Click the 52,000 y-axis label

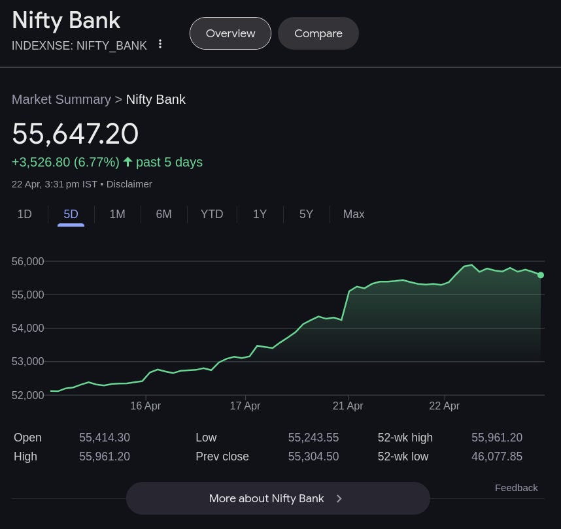28,395
